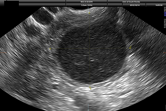Click the 5.5cm / 61Hz depth readout
166x111 pixels.
[87, 5]
